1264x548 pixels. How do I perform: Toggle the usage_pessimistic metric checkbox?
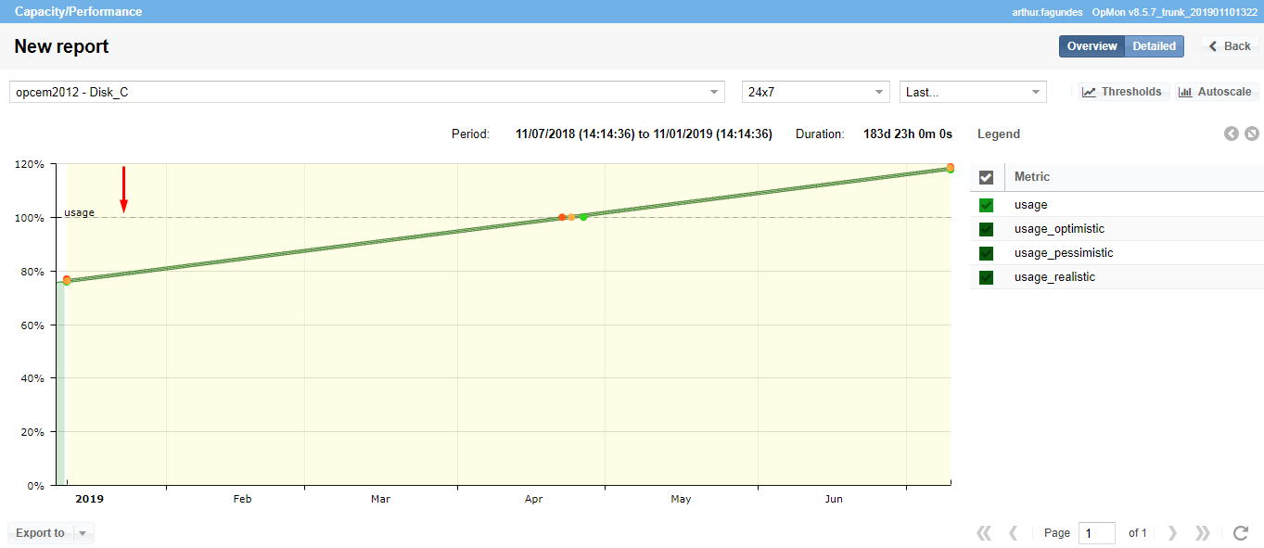[987, 253]
